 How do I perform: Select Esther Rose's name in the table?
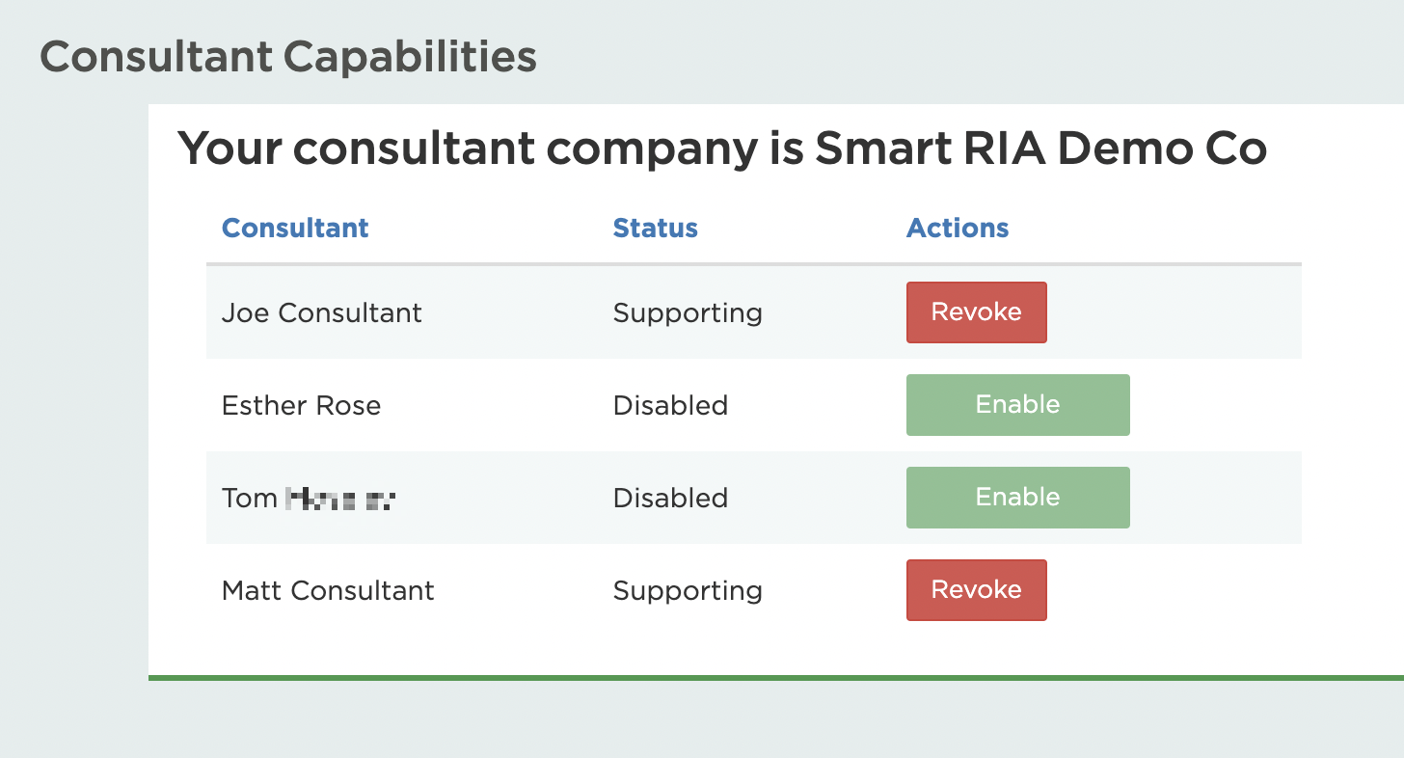tap(301, 404)
